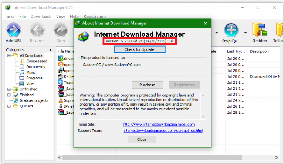Viewport: 284px width, 164px height.
Task: Open the internetdownloadmanager.com home site link
Action: [159, 124]
